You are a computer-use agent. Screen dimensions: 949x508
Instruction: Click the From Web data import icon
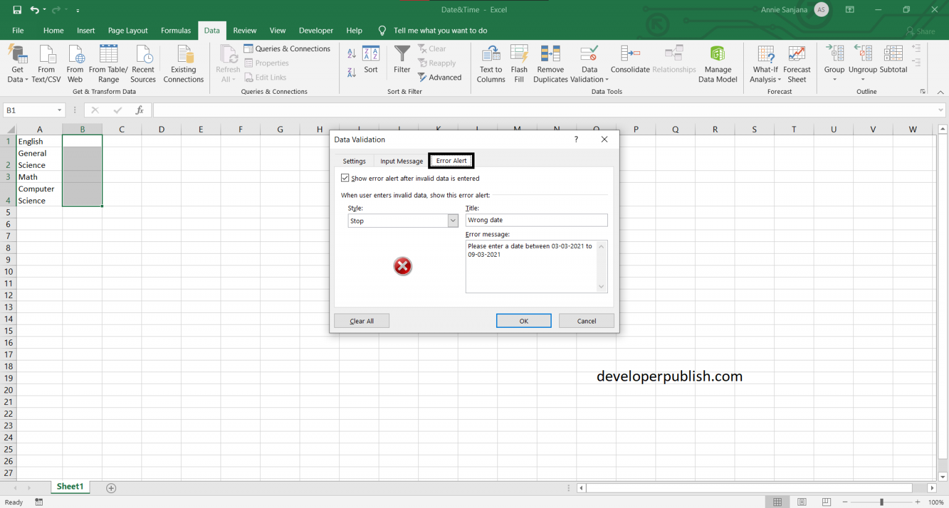(75, 62)
